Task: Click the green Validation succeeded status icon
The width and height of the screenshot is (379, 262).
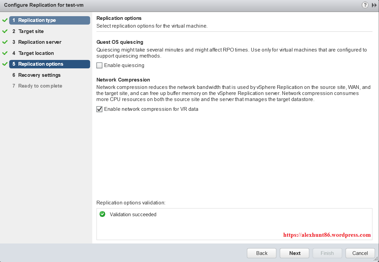Action: click(x=103, y=214)
